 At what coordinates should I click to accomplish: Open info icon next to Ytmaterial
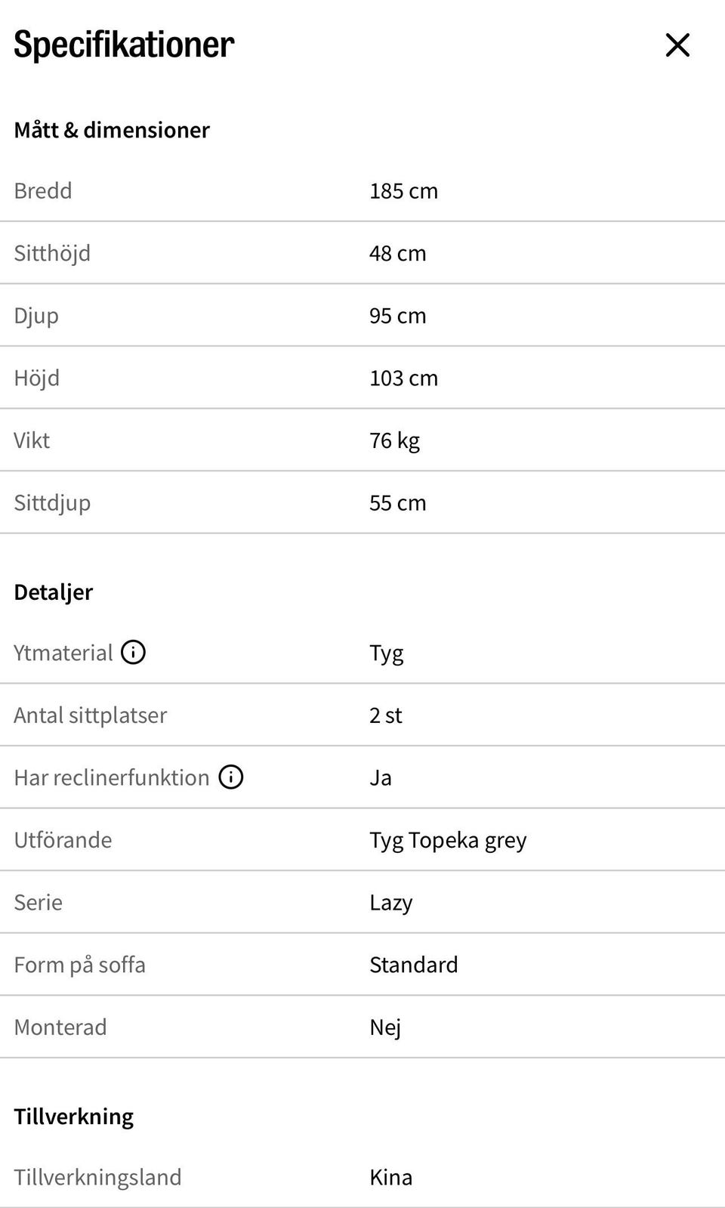134,652
